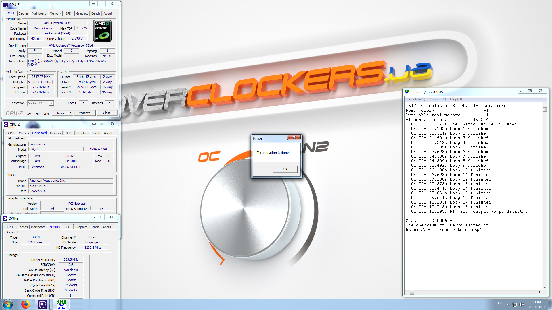Click the BIOS version 3.5-OCNG5. field
Viewport: 552px width, 310px height.
pos(71,186)
